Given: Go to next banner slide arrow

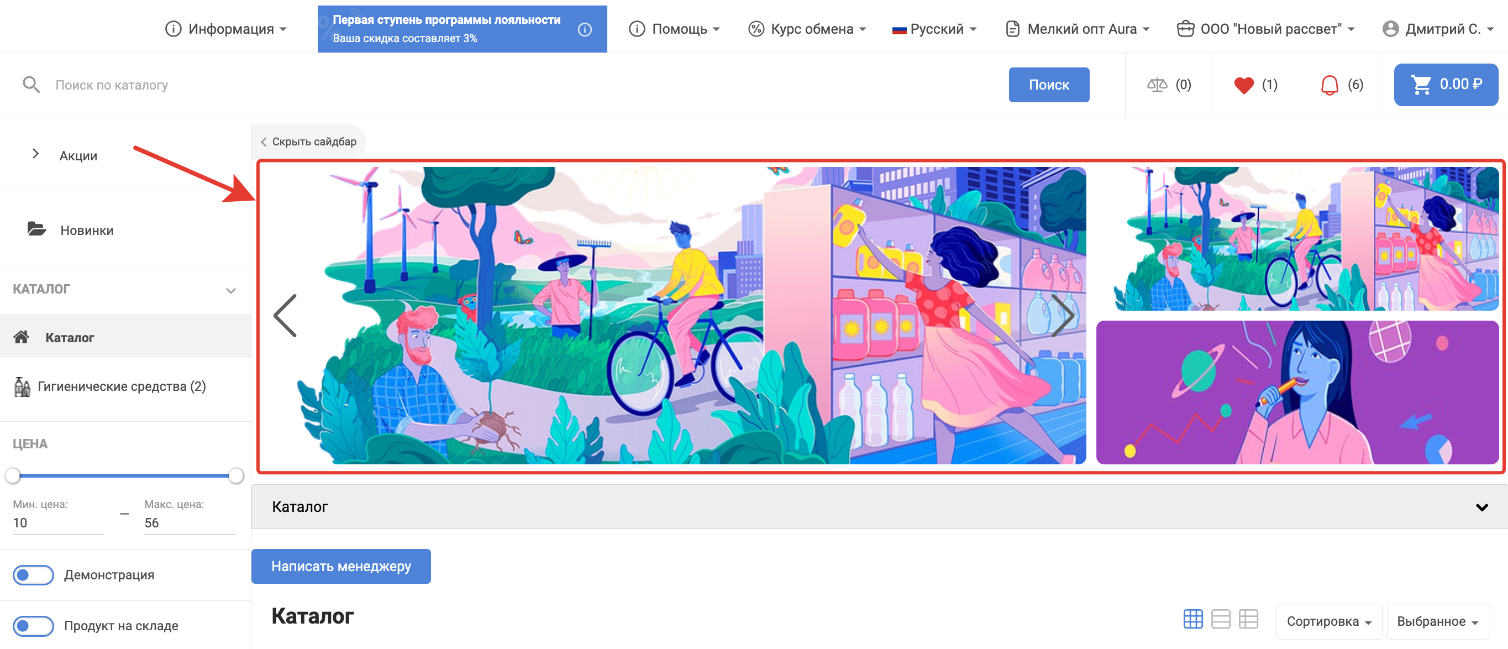Looking at the screenshot, I should pos(1062,316).
